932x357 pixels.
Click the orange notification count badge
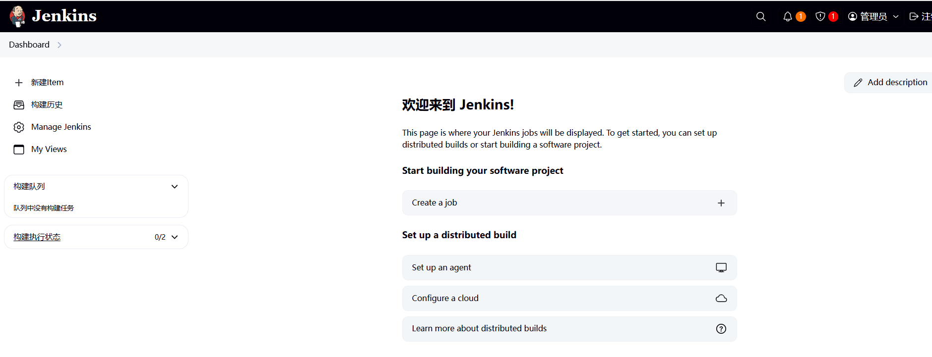[801, 16]
